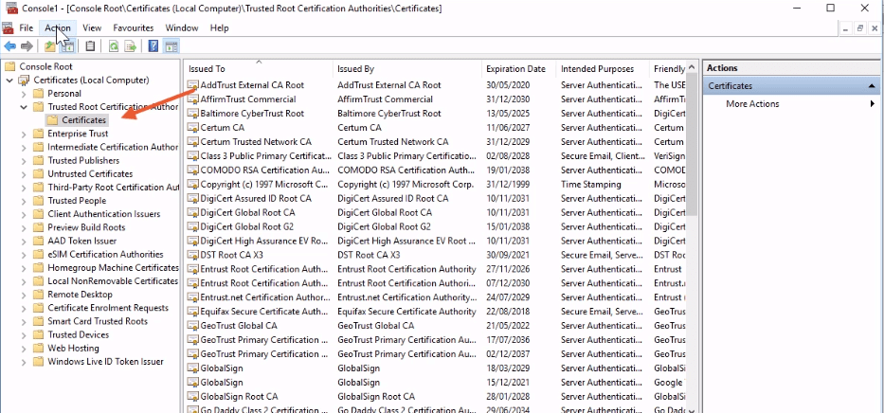Screen dimensions: 884x413
Task: Click folder icon next to Web Hosting
Action: (38, 349)
